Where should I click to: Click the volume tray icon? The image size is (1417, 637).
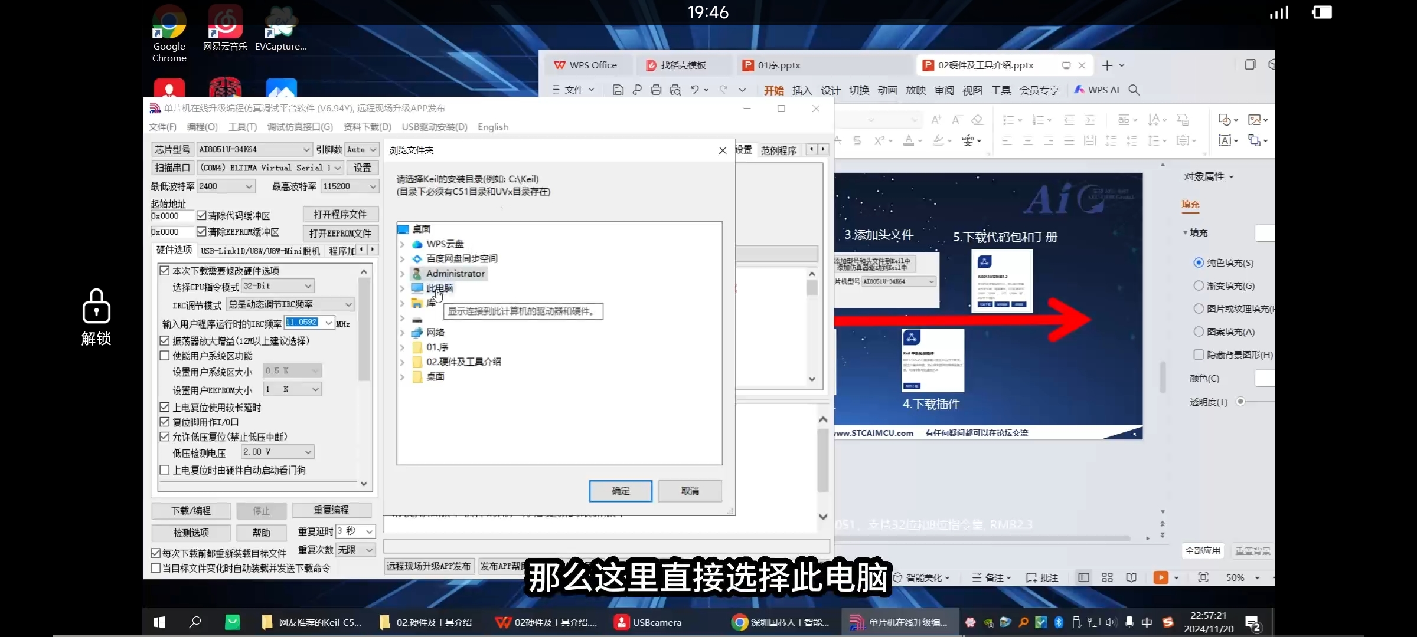click(1111, 622)
